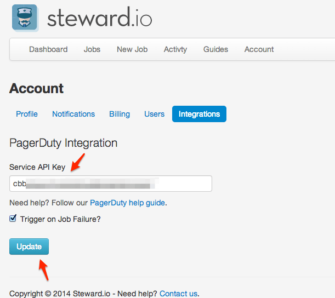The image size is (335, 298).
Task: Switch to the Users tab
Action: click(x=154, y=114)
